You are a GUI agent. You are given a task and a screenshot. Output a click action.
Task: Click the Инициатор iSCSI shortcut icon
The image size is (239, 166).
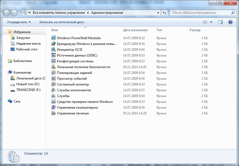click(x=53, y=50)
